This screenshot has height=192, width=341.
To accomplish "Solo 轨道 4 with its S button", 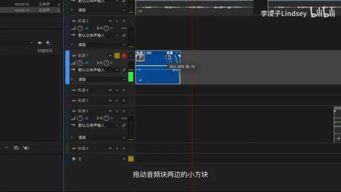I will pyautogui.click(x=117, y=90).
